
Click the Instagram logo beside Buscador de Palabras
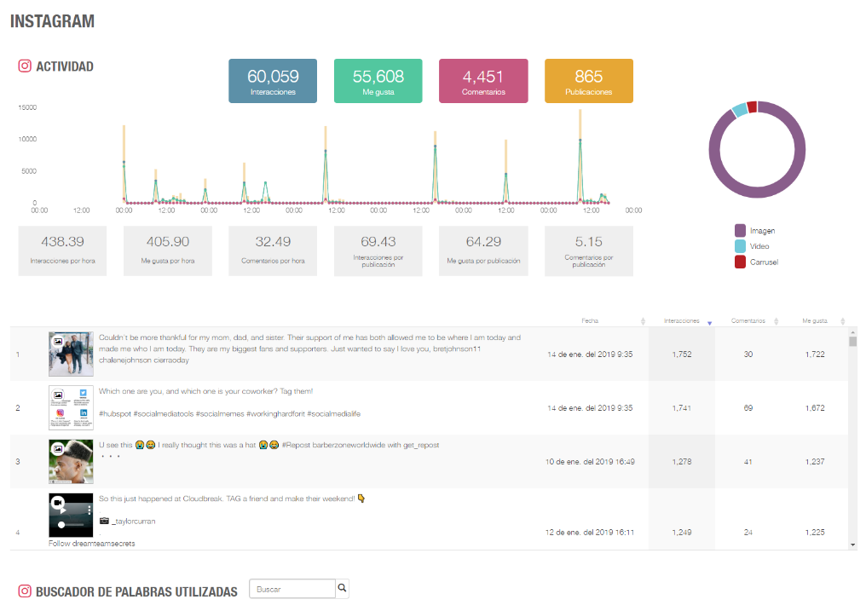[x=25, y=591]
